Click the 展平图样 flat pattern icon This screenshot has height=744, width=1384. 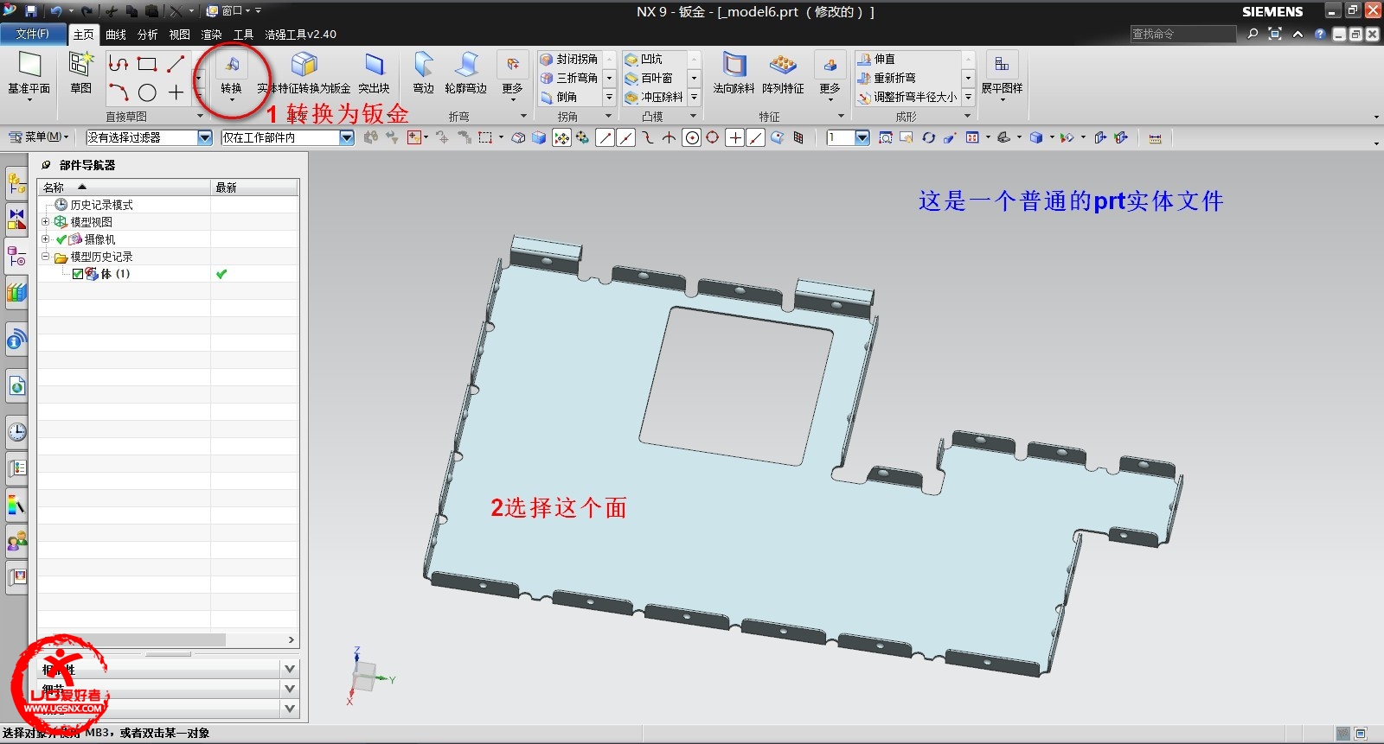(x=1002, y=65)
